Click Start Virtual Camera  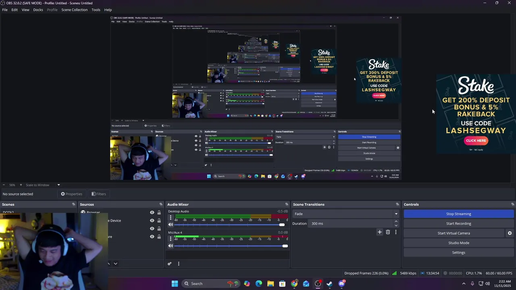(x=454, y=233)
